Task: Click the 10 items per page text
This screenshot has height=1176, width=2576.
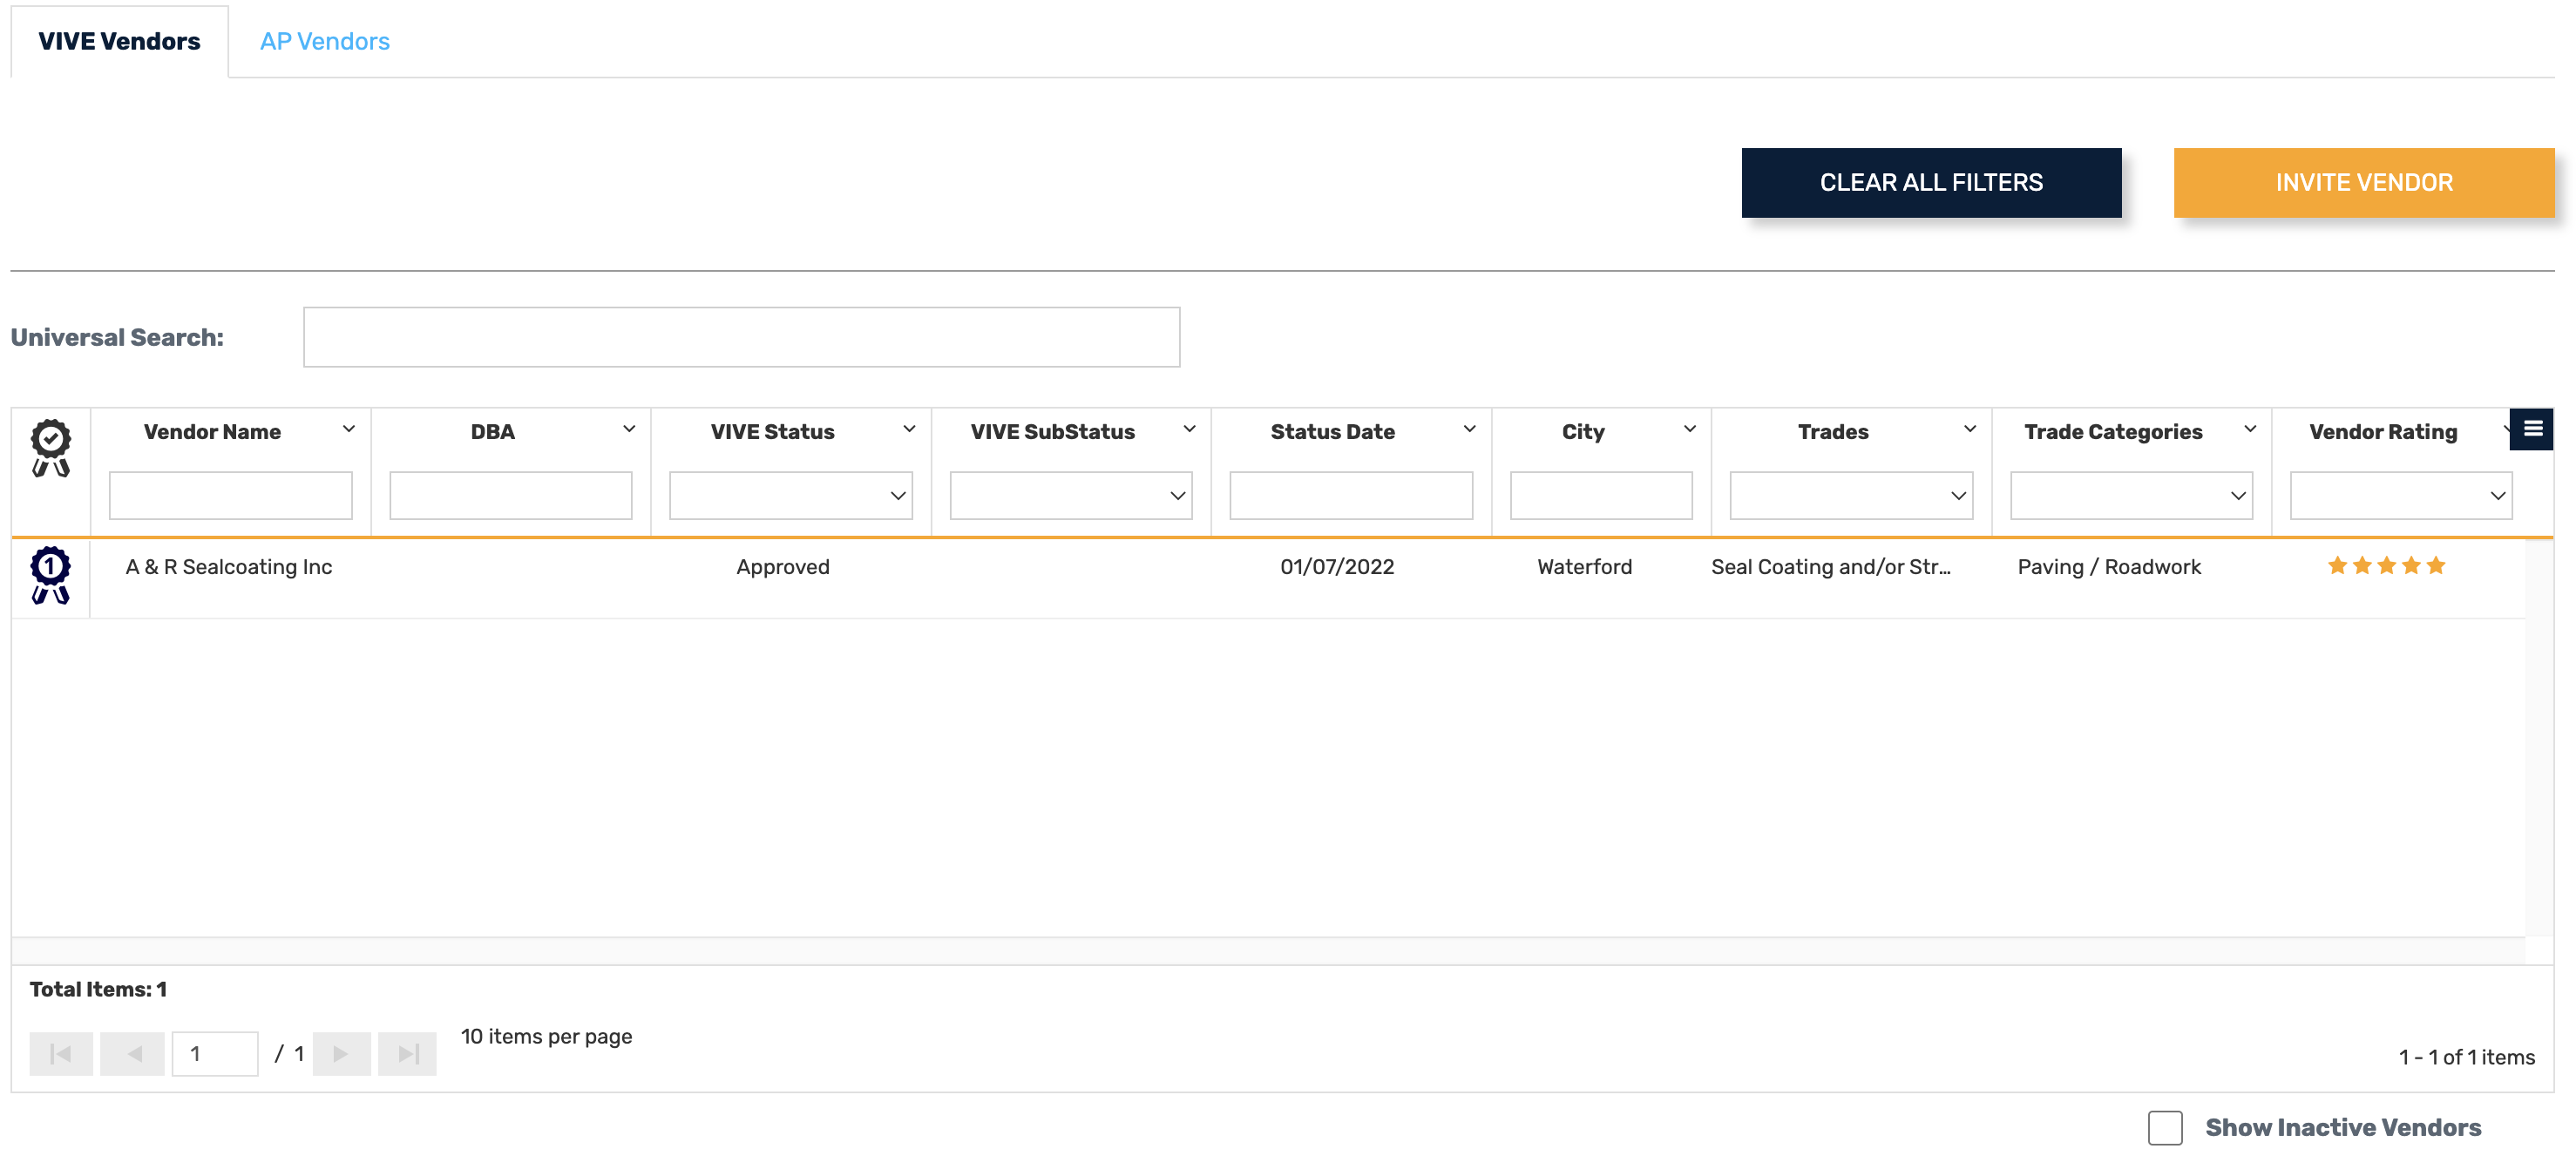Action: point(546,1037)
